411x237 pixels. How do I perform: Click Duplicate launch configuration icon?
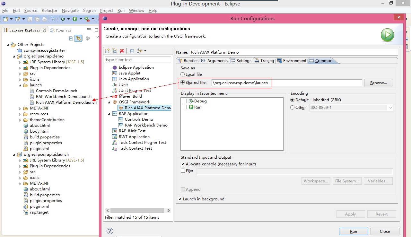tap(115, 51)
